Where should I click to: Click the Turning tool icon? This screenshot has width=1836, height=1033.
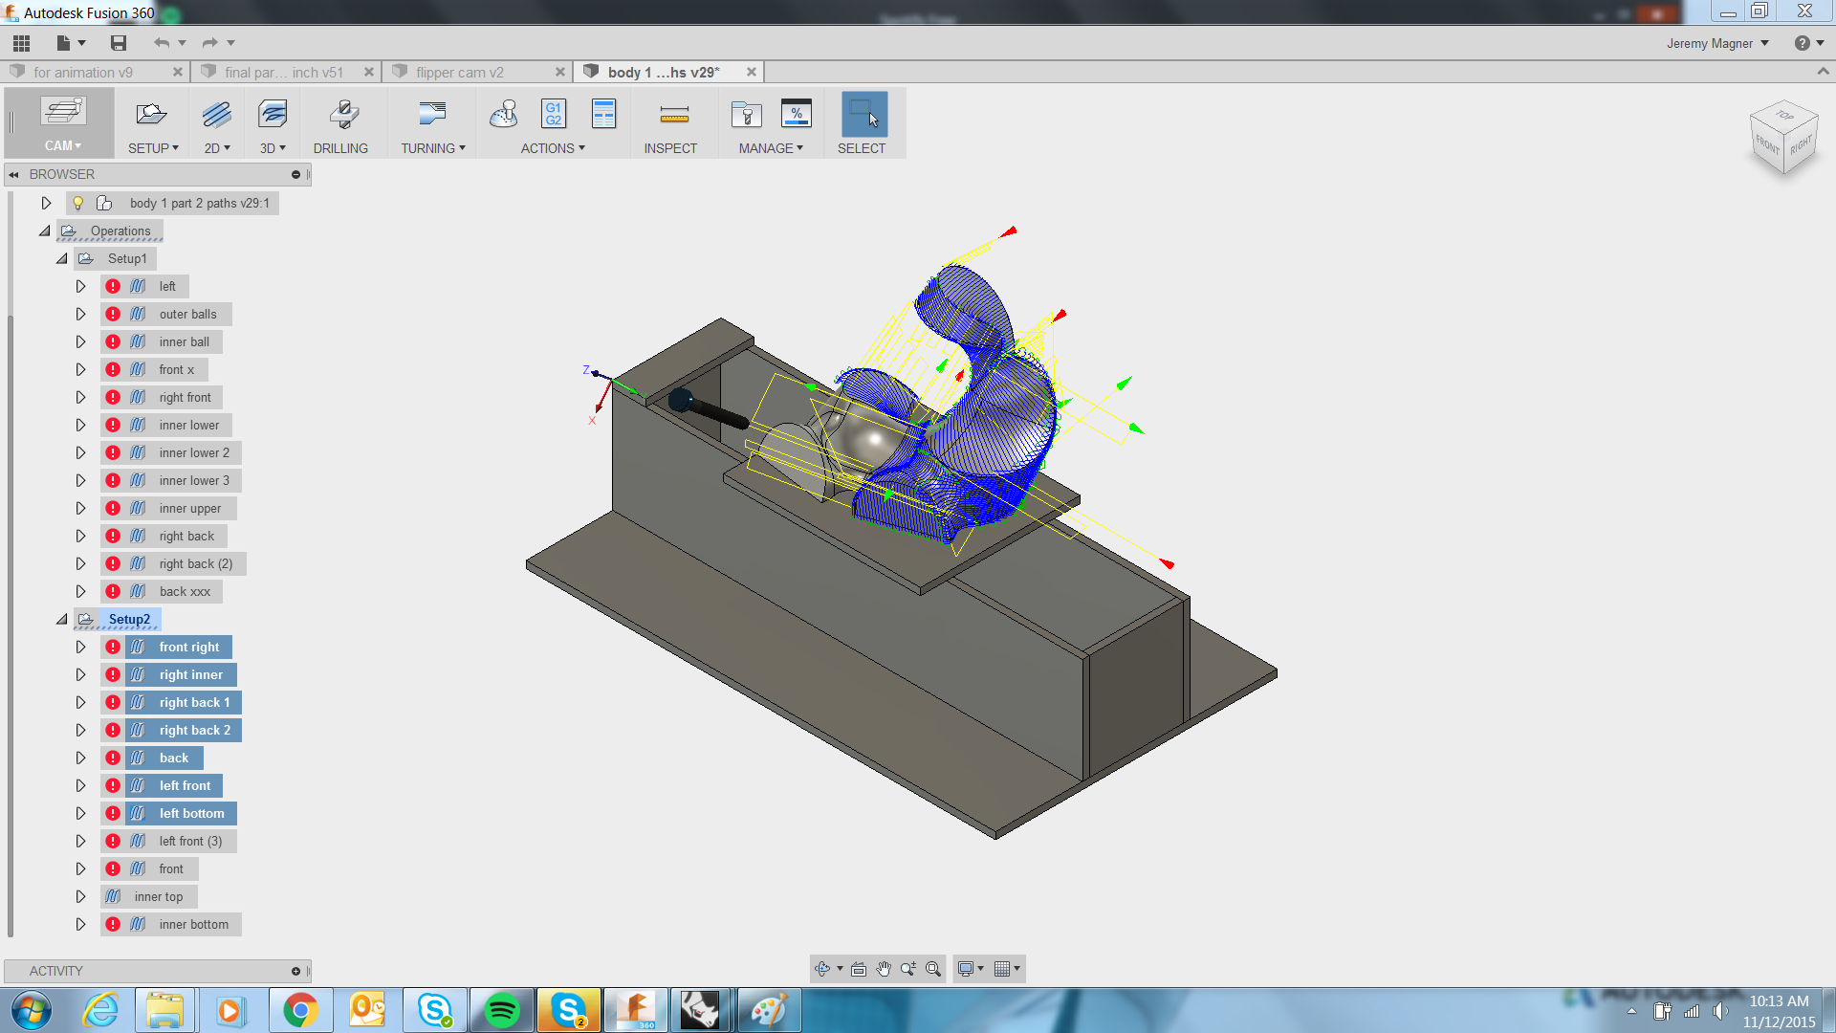[432, 115]
